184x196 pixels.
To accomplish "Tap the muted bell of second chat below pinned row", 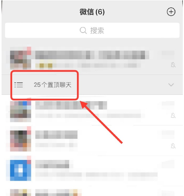I will (x=173, y=146).
